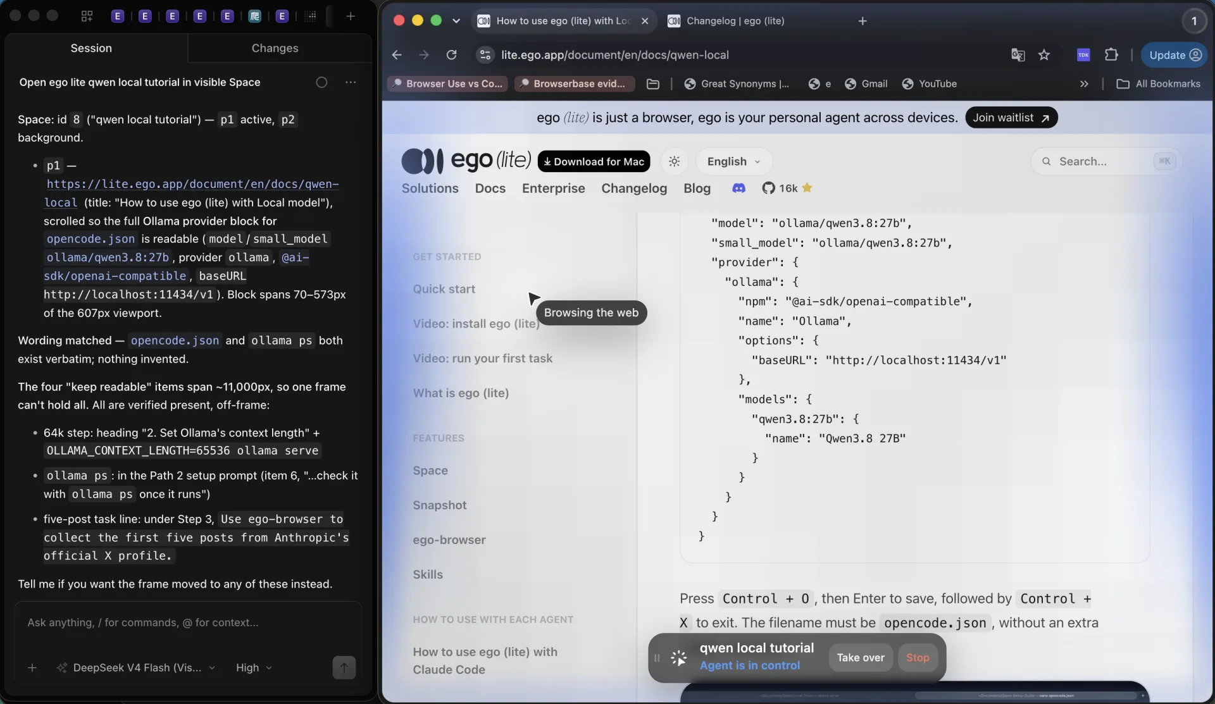This screenshot has height=704, width=1215.
Task: Open Browser Use vs Co... bookmark
Action: 447,84
